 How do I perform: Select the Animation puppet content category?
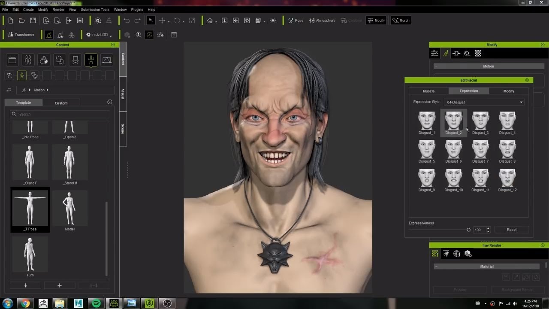91,60
